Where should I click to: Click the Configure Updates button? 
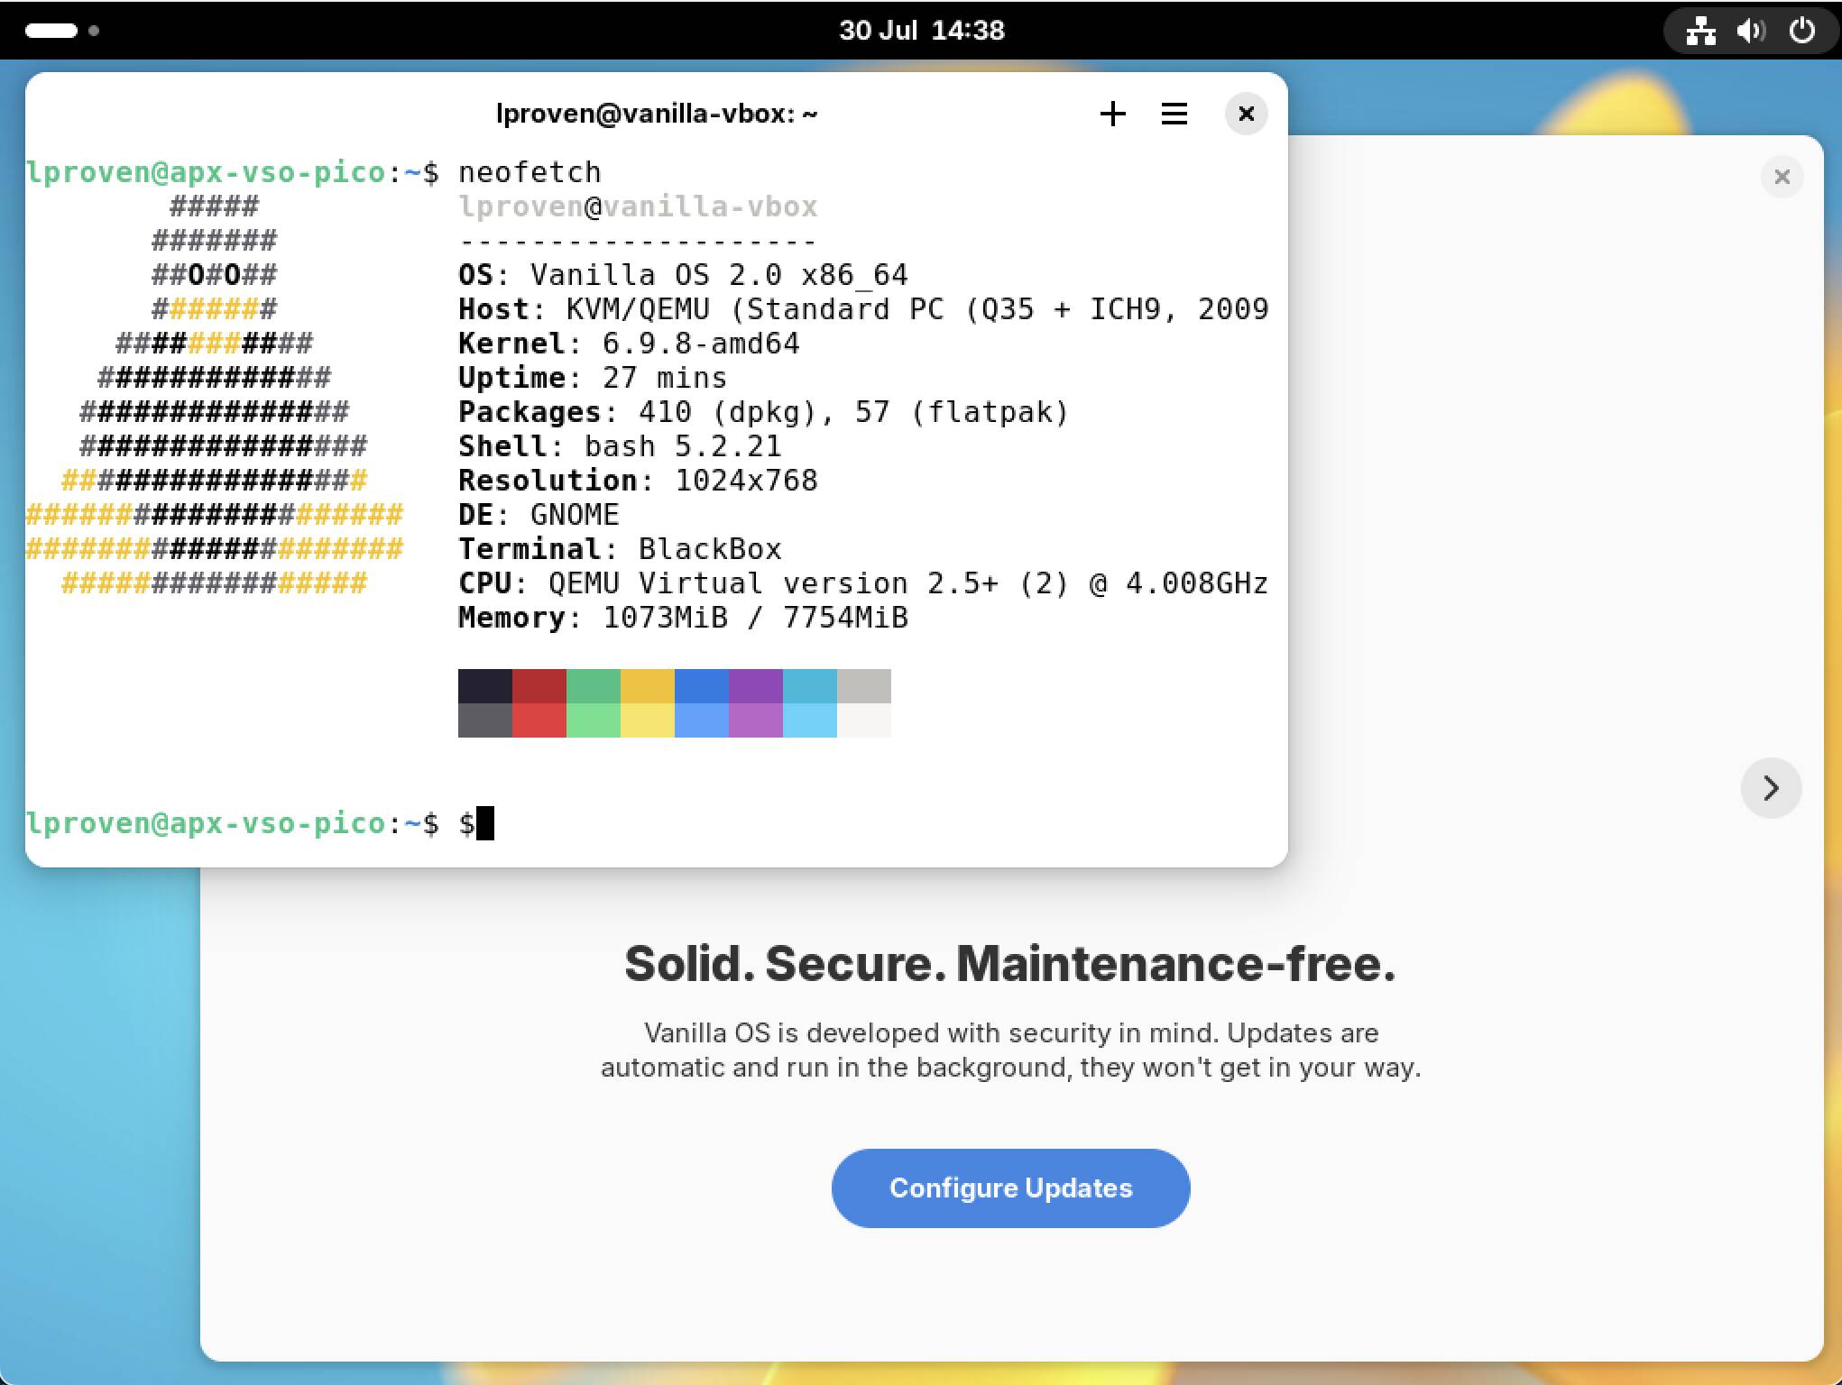click(1010, 1188)
